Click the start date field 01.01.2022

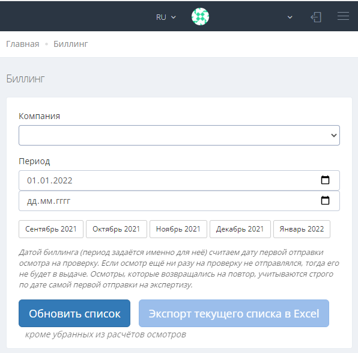[x=179, y=180]
